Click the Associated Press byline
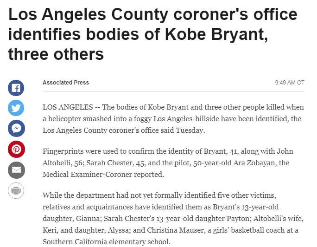This screenshot has width=317, height=247. (66, 83)
